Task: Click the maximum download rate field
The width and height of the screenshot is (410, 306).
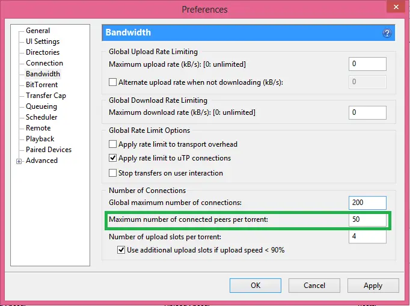Action: 367,112
